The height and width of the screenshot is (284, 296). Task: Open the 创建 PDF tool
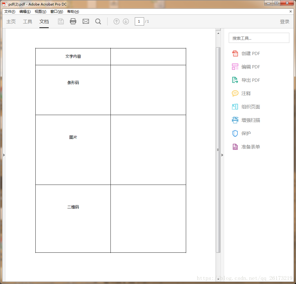click(251, 53)
